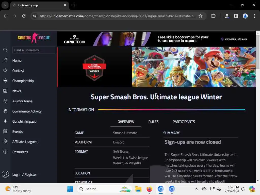Switch to the Rules tab
The width and height of the screenshot is (260, 195).
point(153,122)
